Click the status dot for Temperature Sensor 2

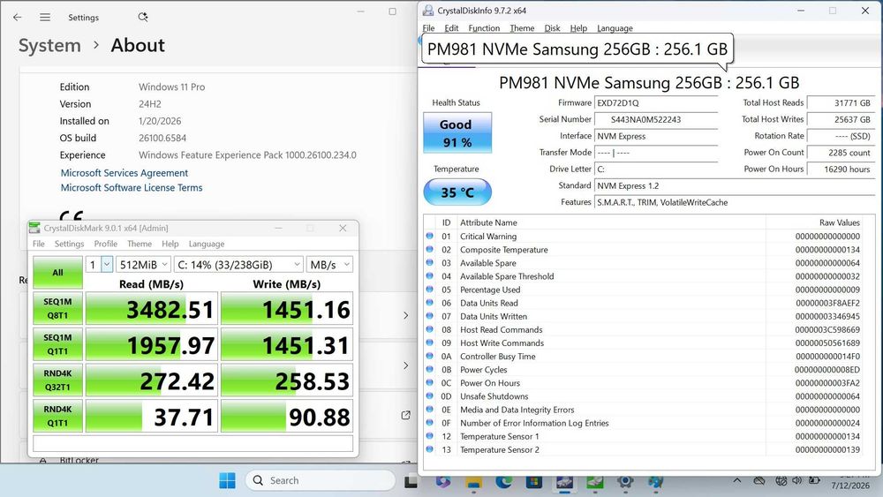(x=430, y=449)
